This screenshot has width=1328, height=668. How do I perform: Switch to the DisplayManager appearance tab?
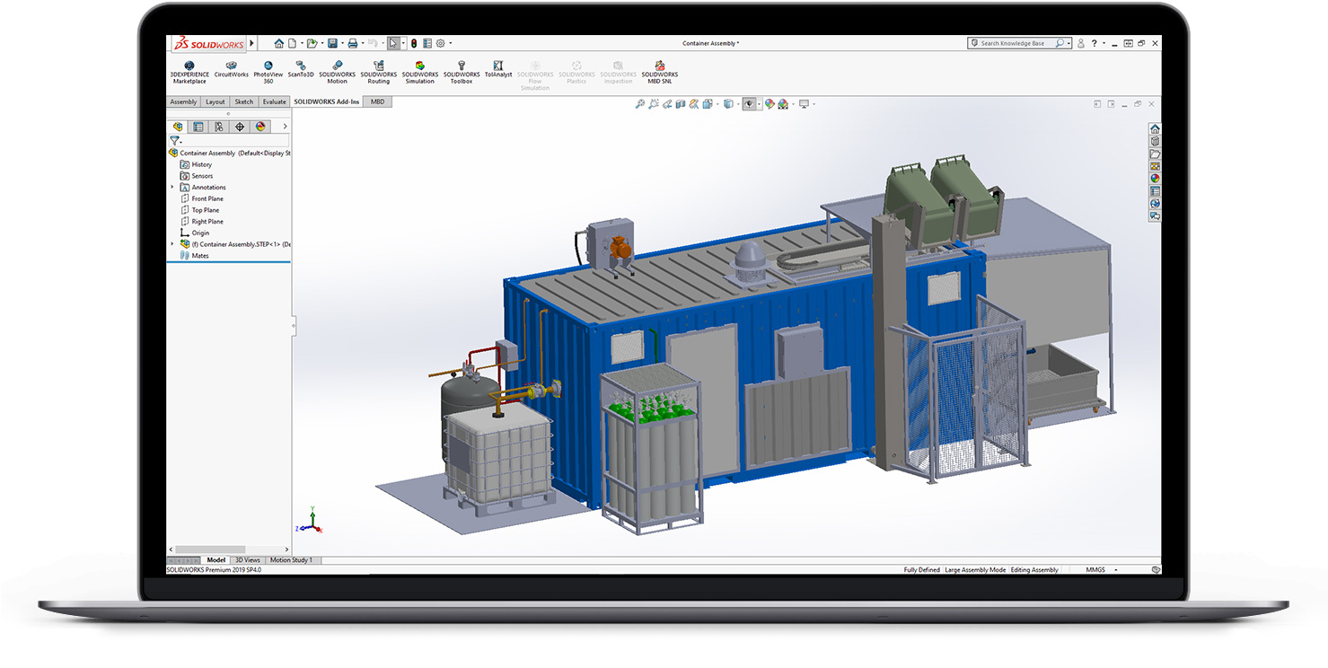(x=260, y=127)
